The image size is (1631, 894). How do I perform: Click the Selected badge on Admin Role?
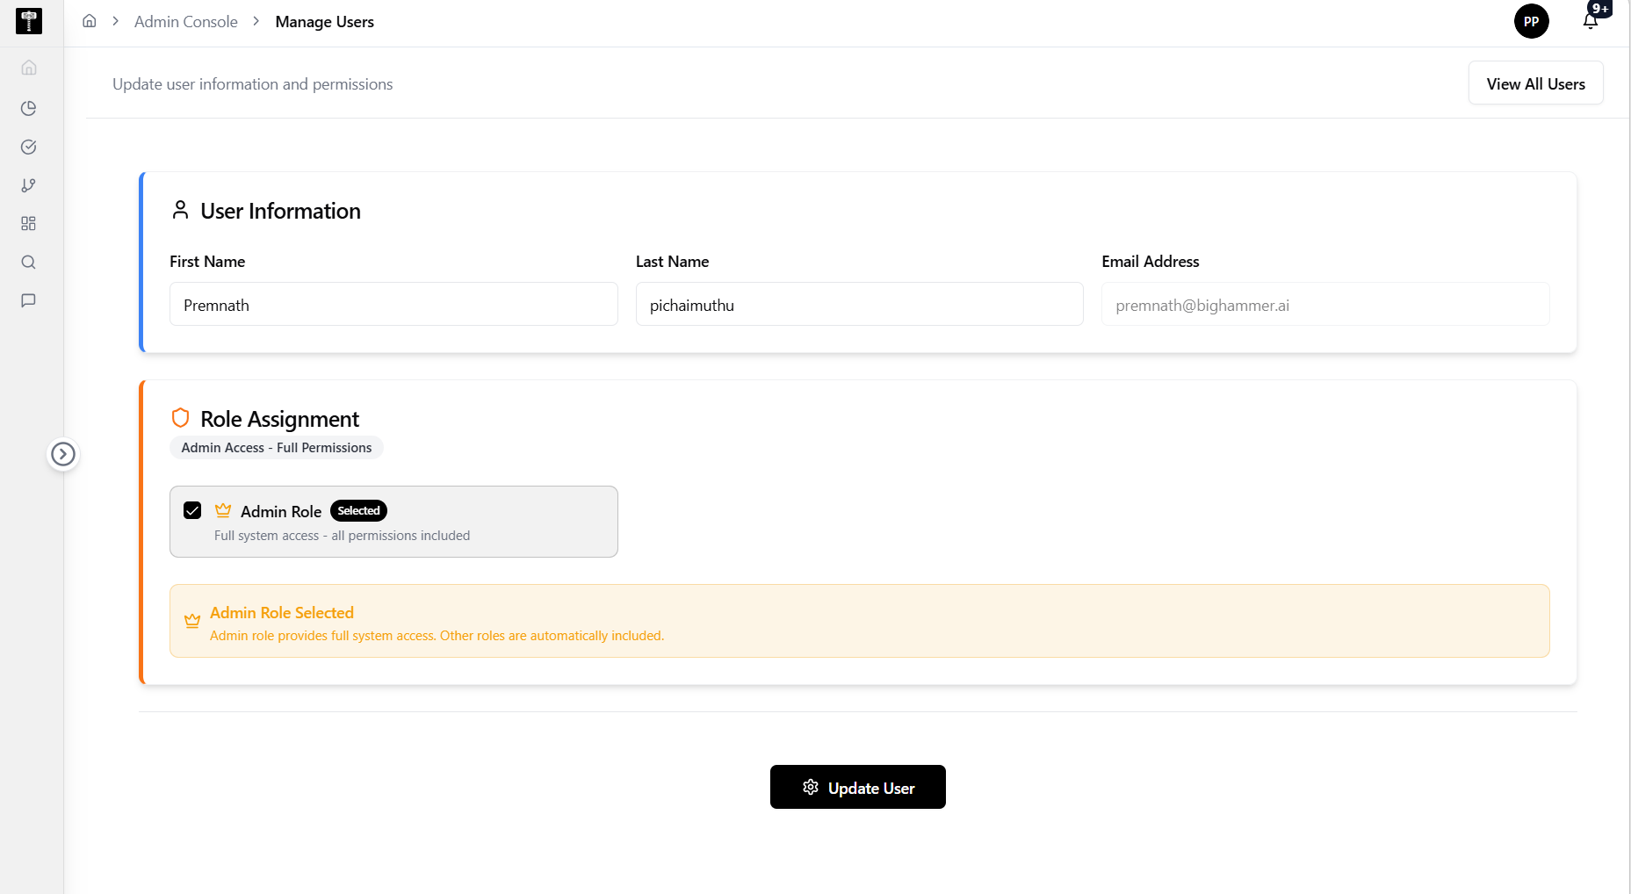(358, 511)
